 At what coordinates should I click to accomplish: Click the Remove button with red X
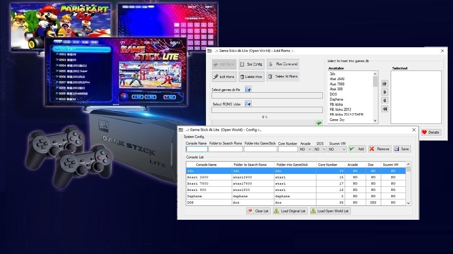380,149
